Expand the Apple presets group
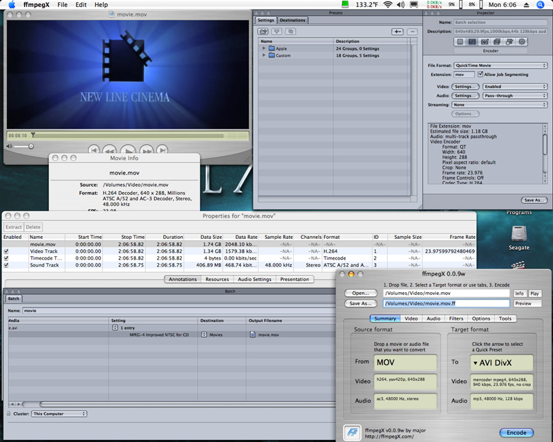Image resolution: width=553 pixels, height=442 pixels. pos(264,48)
